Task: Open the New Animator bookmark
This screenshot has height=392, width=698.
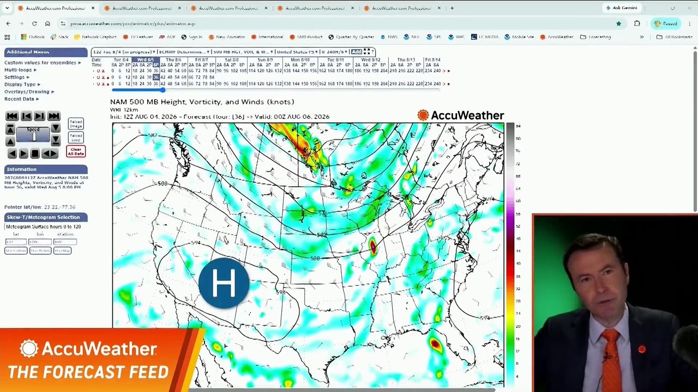Action: coord(226,37)
